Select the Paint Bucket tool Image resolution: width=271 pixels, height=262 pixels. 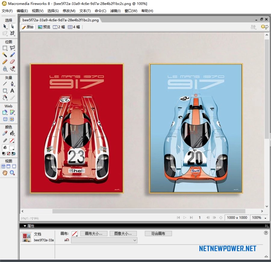click(x=12, y=133)
